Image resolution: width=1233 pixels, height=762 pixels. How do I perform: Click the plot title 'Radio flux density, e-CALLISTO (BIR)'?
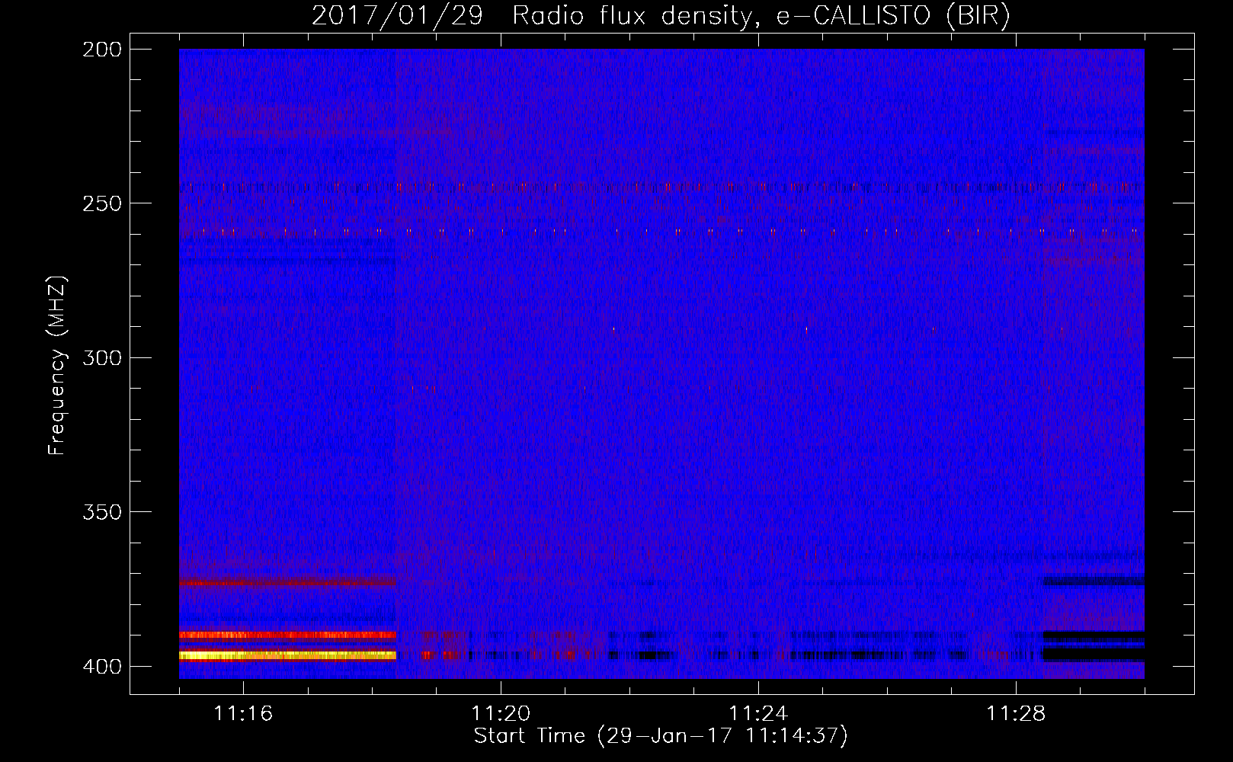[761, 16]
